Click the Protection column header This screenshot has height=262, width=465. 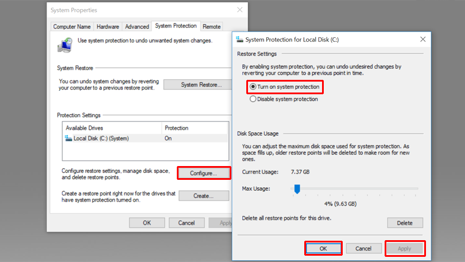[x=176, y=128]
